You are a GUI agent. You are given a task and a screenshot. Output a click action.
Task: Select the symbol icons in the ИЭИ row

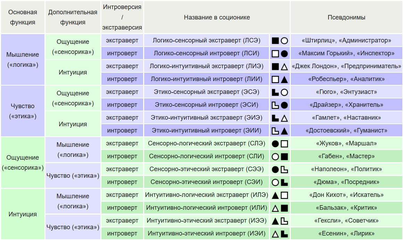tap(280, 234)
